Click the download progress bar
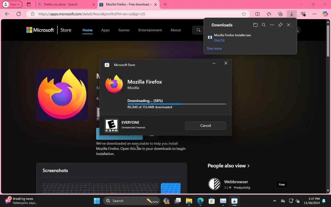Image resolution: width=331 pixels, height=207 pixels. 177,104
